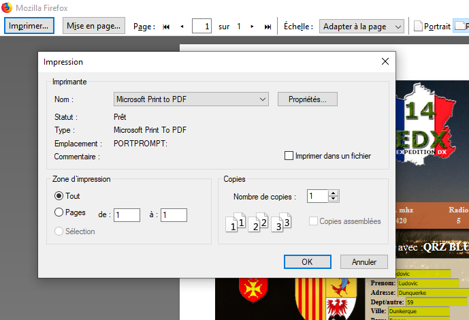Open Mise en page settings
The height and width of the screenshot is (320, 469).
point(93,27)
